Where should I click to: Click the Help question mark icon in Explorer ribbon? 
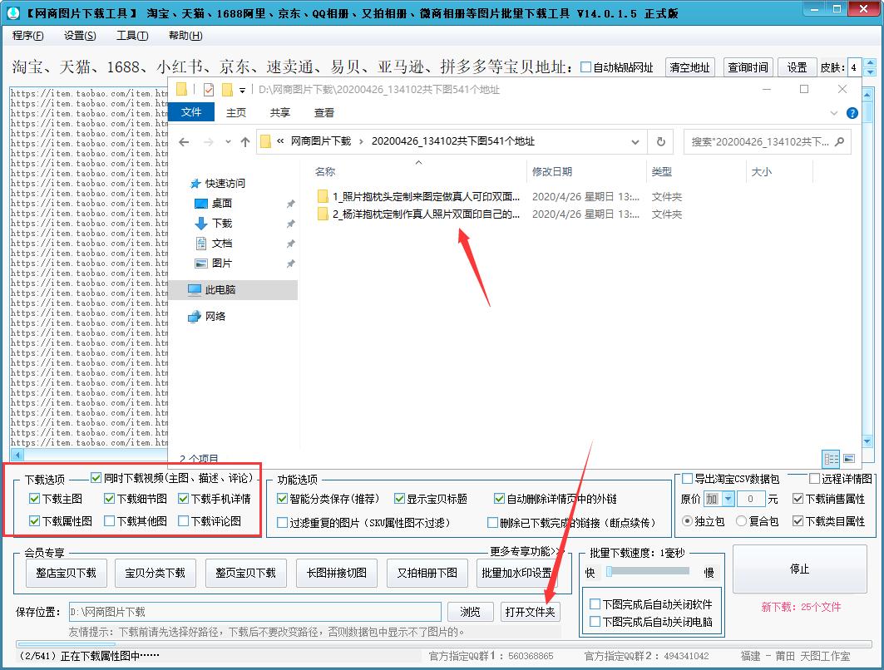point(852,113)
